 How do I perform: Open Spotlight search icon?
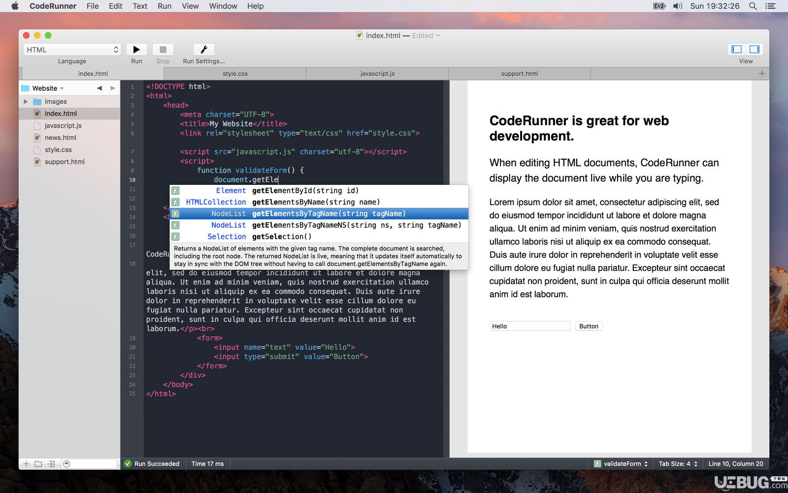(753, 6)
